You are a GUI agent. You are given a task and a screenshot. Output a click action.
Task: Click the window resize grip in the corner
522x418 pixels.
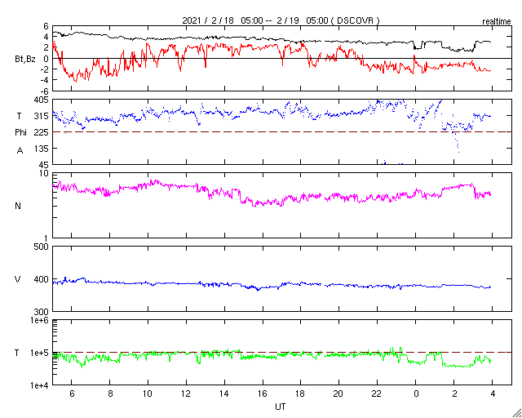[x=517, y=413]
